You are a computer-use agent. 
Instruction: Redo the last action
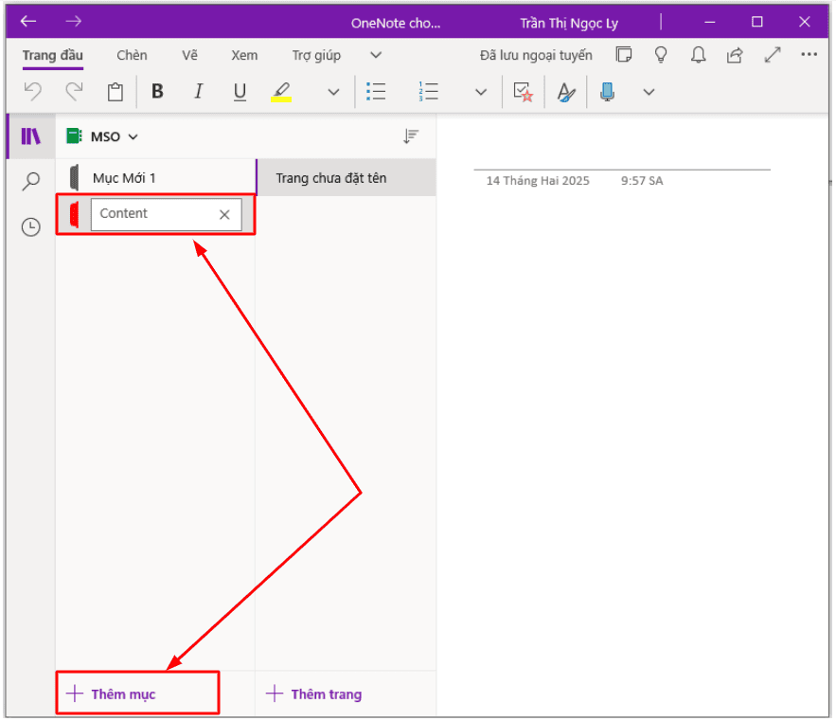point(74,92)
